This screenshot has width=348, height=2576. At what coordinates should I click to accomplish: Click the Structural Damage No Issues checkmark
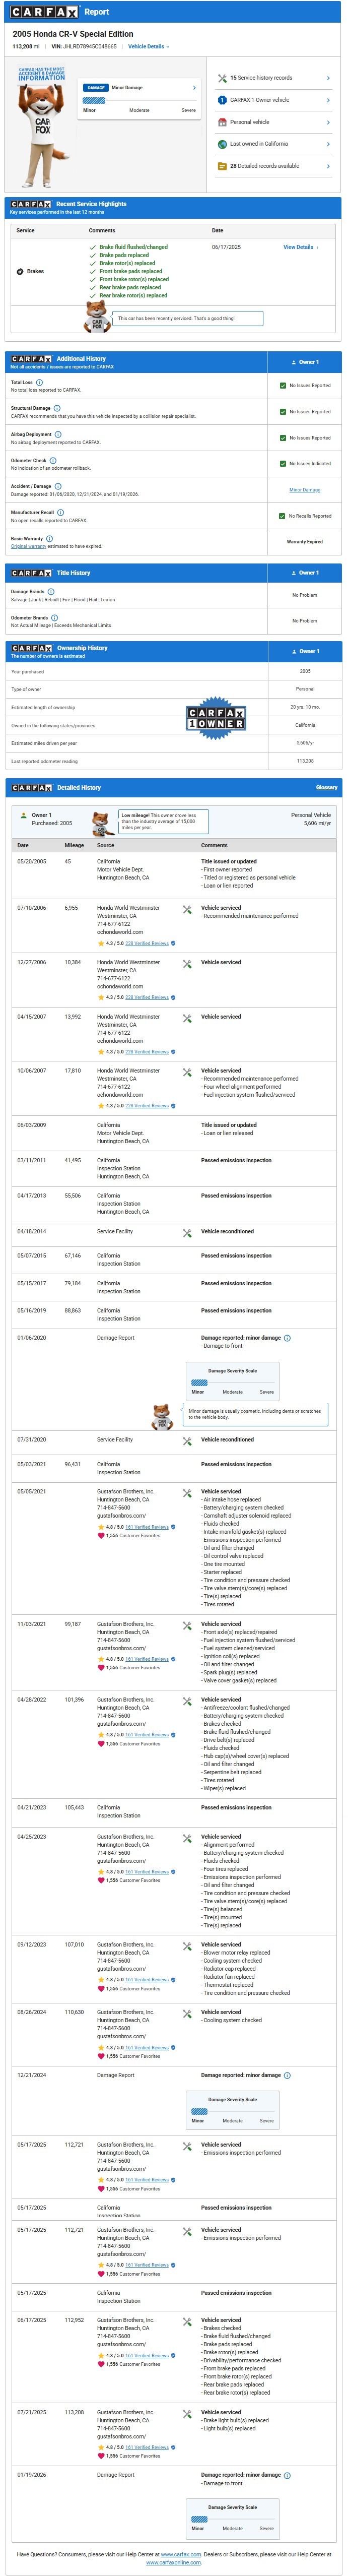click(283, 412)
